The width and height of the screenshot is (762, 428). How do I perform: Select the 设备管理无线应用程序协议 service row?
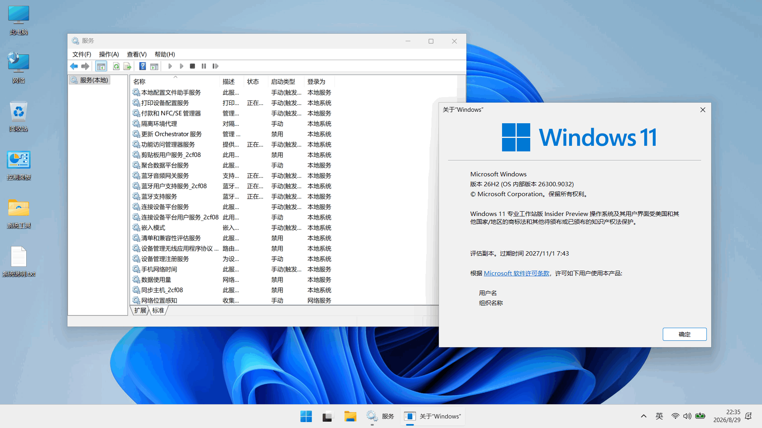(233, 248)
